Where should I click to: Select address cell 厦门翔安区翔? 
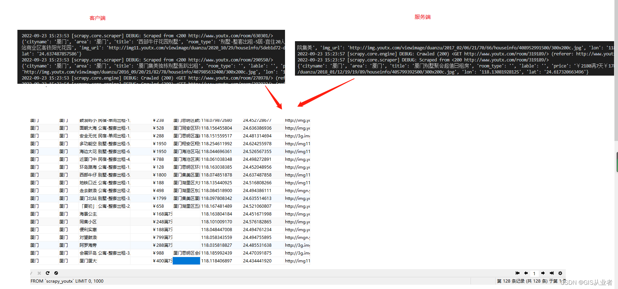point(187,144)
